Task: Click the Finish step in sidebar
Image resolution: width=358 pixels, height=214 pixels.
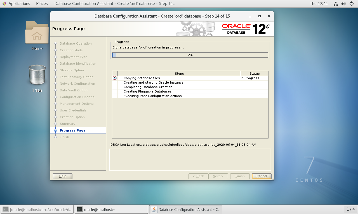Action: click(x=64, y=137)
